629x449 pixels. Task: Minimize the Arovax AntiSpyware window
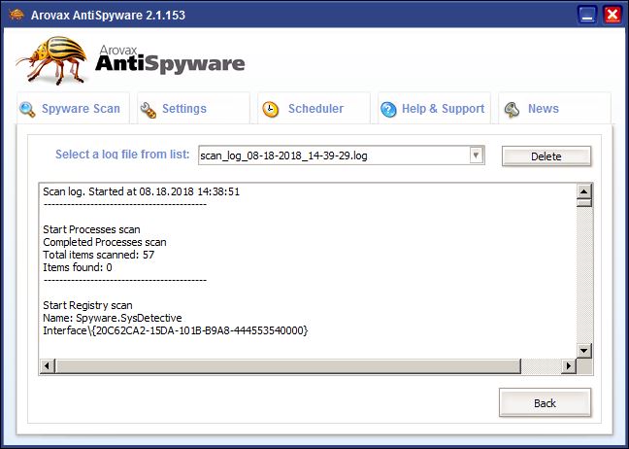[587, 16]
